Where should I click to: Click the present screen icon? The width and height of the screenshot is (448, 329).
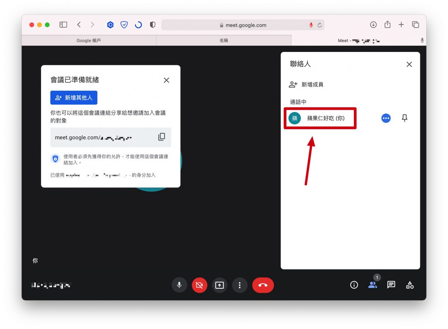(220, 285)
